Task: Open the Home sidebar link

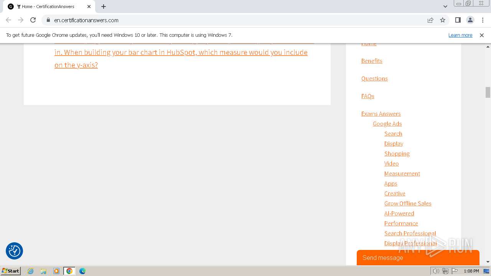Action: click(x=369, y=43)
